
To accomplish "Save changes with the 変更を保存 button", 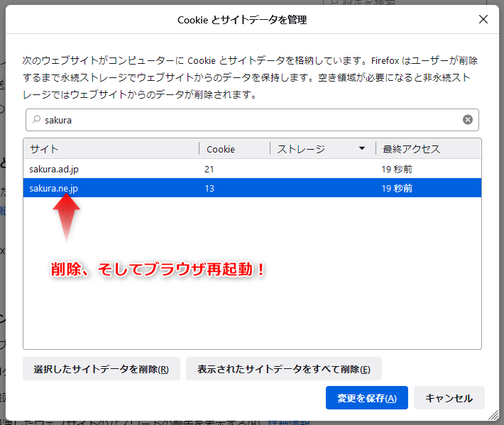I will click(366, 398).
